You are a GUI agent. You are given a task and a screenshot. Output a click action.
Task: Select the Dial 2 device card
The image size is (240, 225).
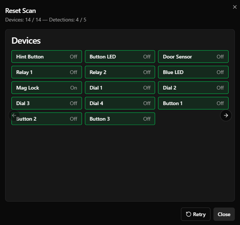point(193,88)
